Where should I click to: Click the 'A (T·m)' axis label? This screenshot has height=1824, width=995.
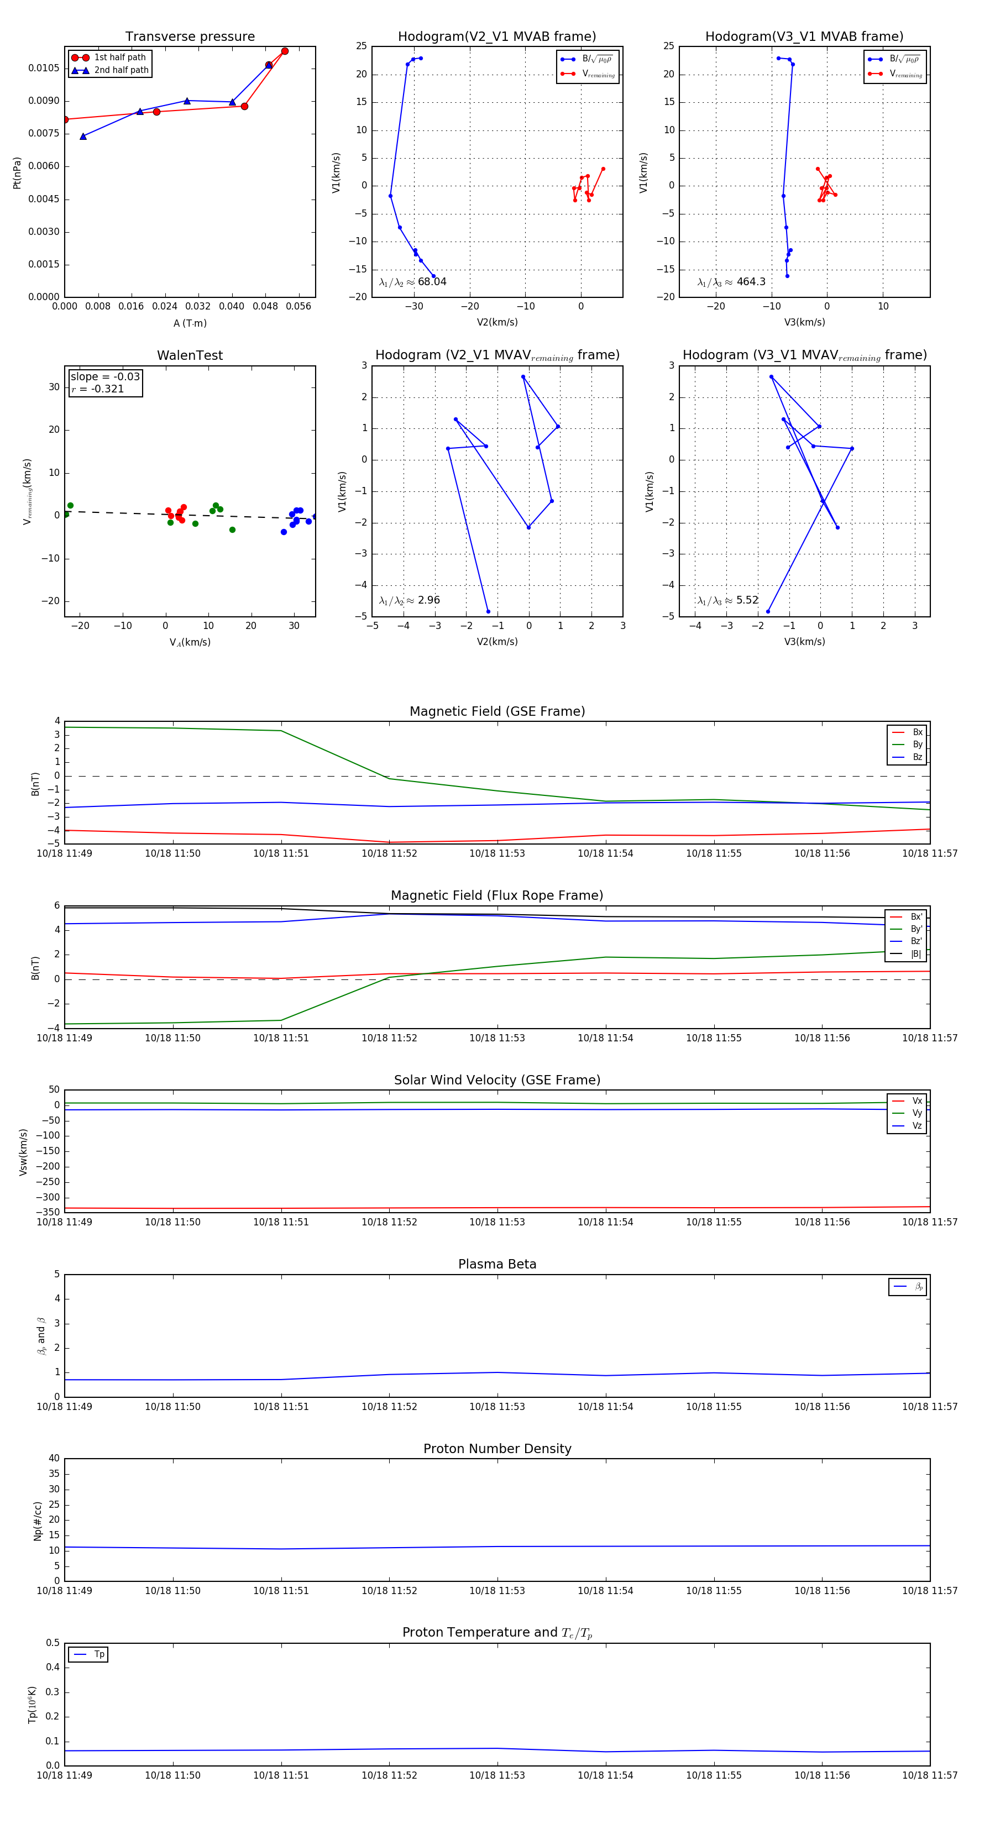click(190, 323)
